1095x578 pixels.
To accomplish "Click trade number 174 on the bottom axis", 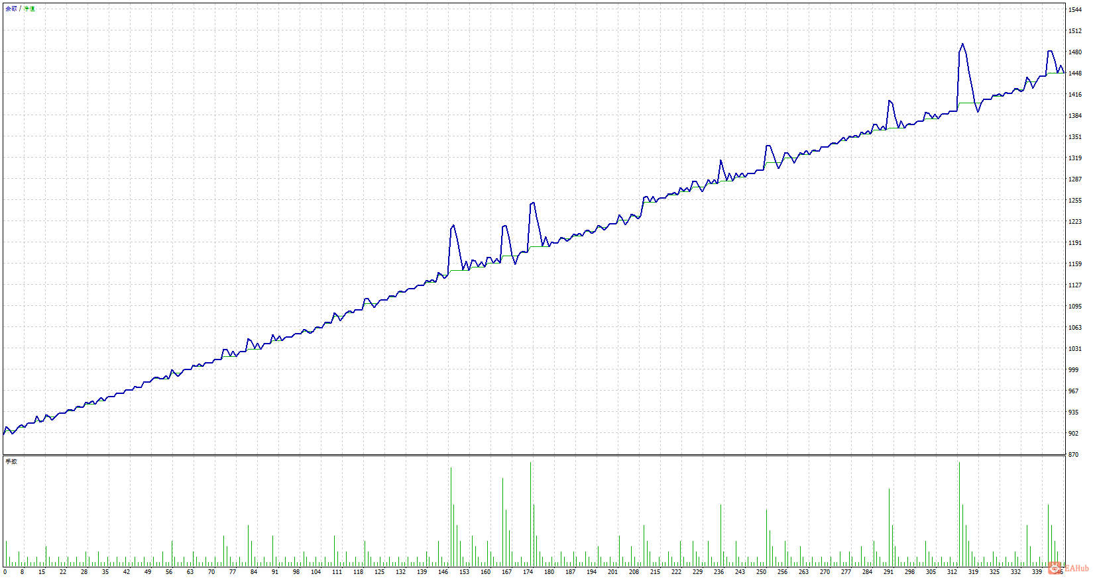I will (528, 572).
